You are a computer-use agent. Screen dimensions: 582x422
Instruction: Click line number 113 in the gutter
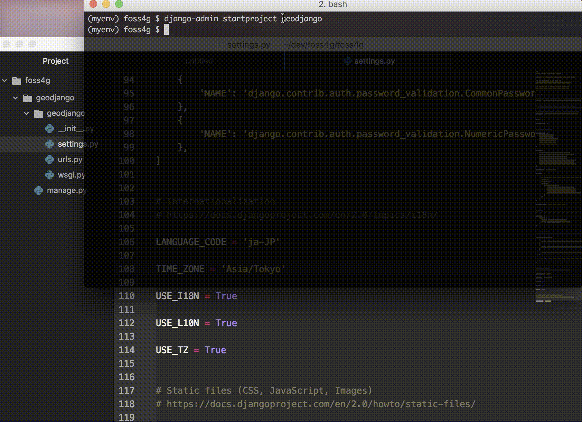(127, 336)
